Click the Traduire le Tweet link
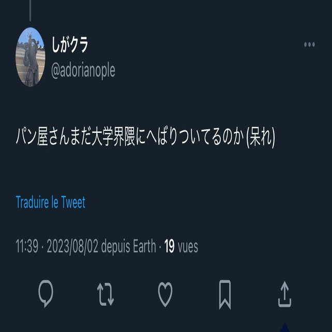Image resolution: width=332 pixels, height=332 pixels. coord(50,202)
